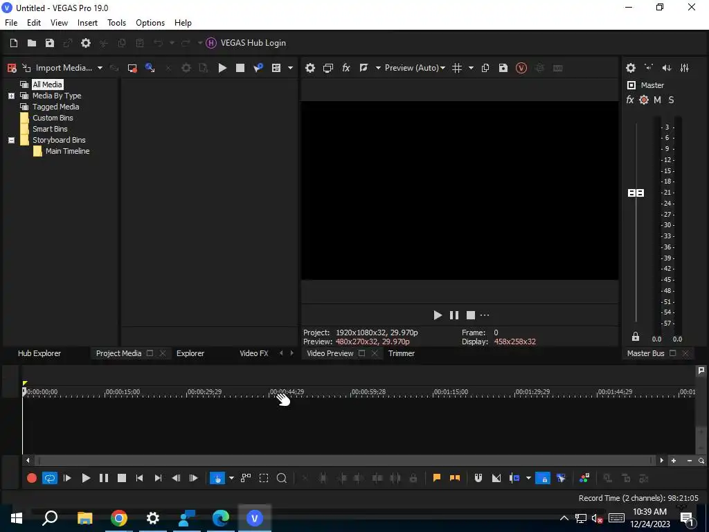The image size is (709, 532).
Task: Open the Options menu
Action: (150, 23)
